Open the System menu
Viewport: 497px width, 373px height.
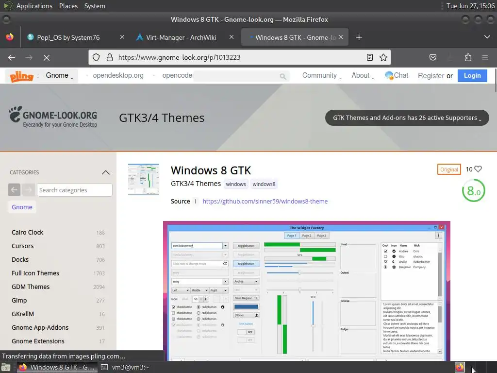[x=95, y=6]
